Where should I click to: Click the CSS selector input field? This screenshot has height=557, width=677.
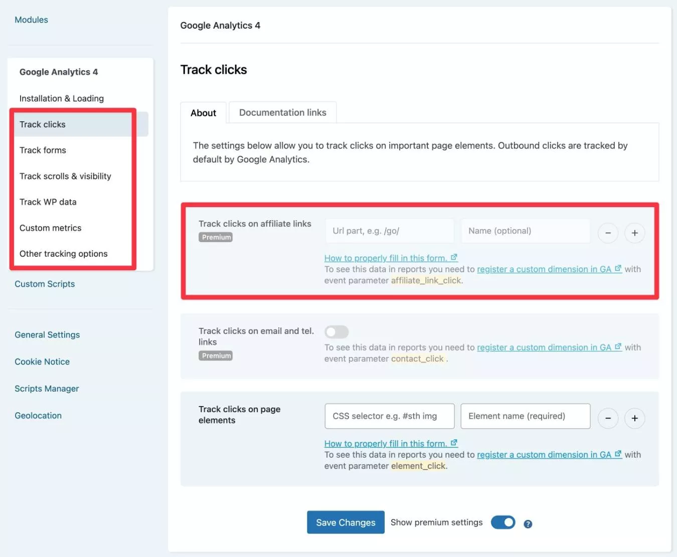click(390, 416)
